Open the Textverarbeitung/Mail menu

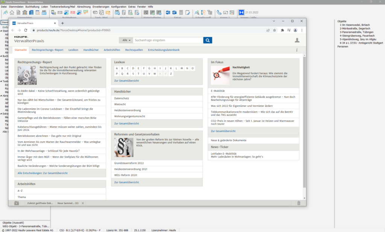tap(62, 7)
